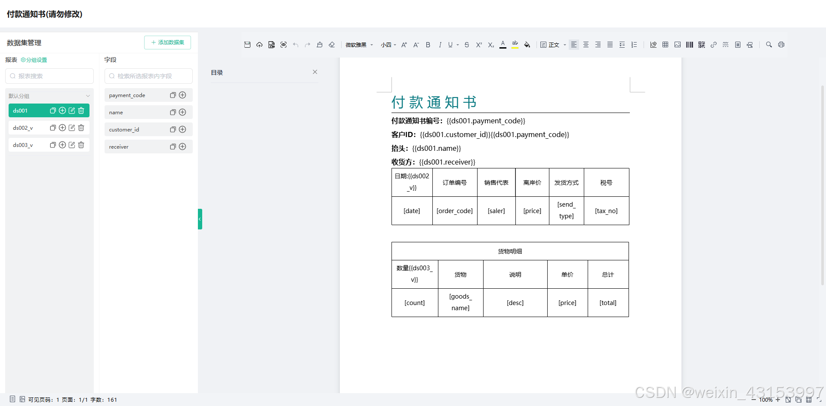Click the cloud upload icon
This screenshot has width=826, height=406.
pyautogui.click(x=259, y=45)
